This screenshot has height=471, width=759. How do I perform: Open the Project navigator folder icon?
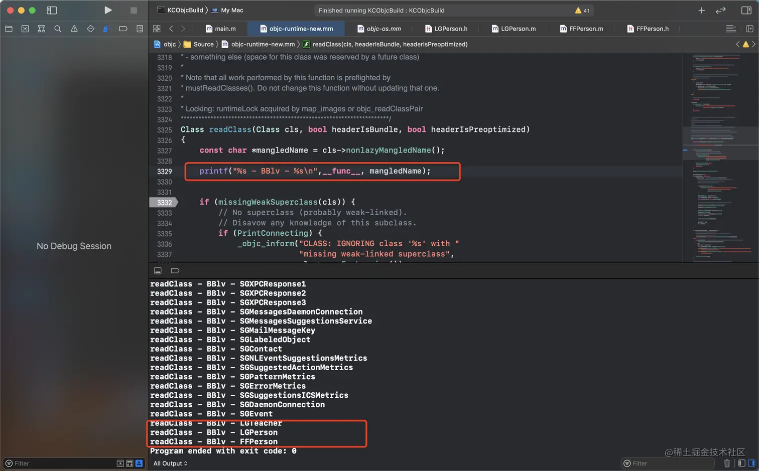9,29
